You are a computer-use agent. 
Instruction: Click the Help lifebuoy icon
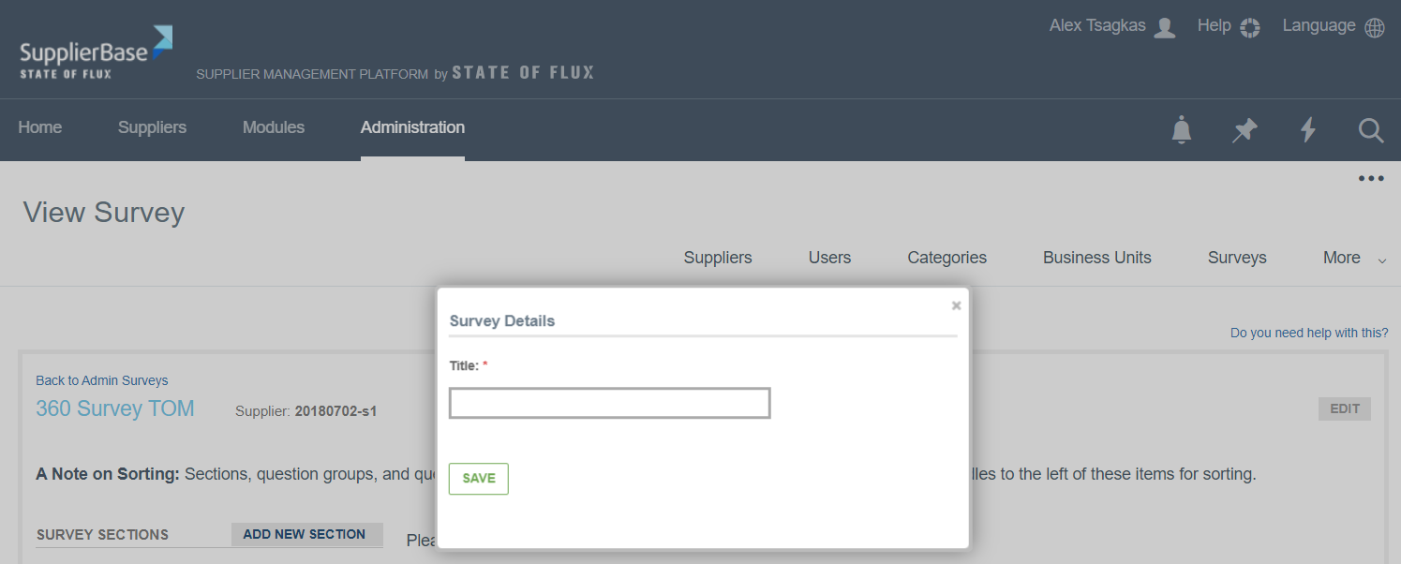1249,27
